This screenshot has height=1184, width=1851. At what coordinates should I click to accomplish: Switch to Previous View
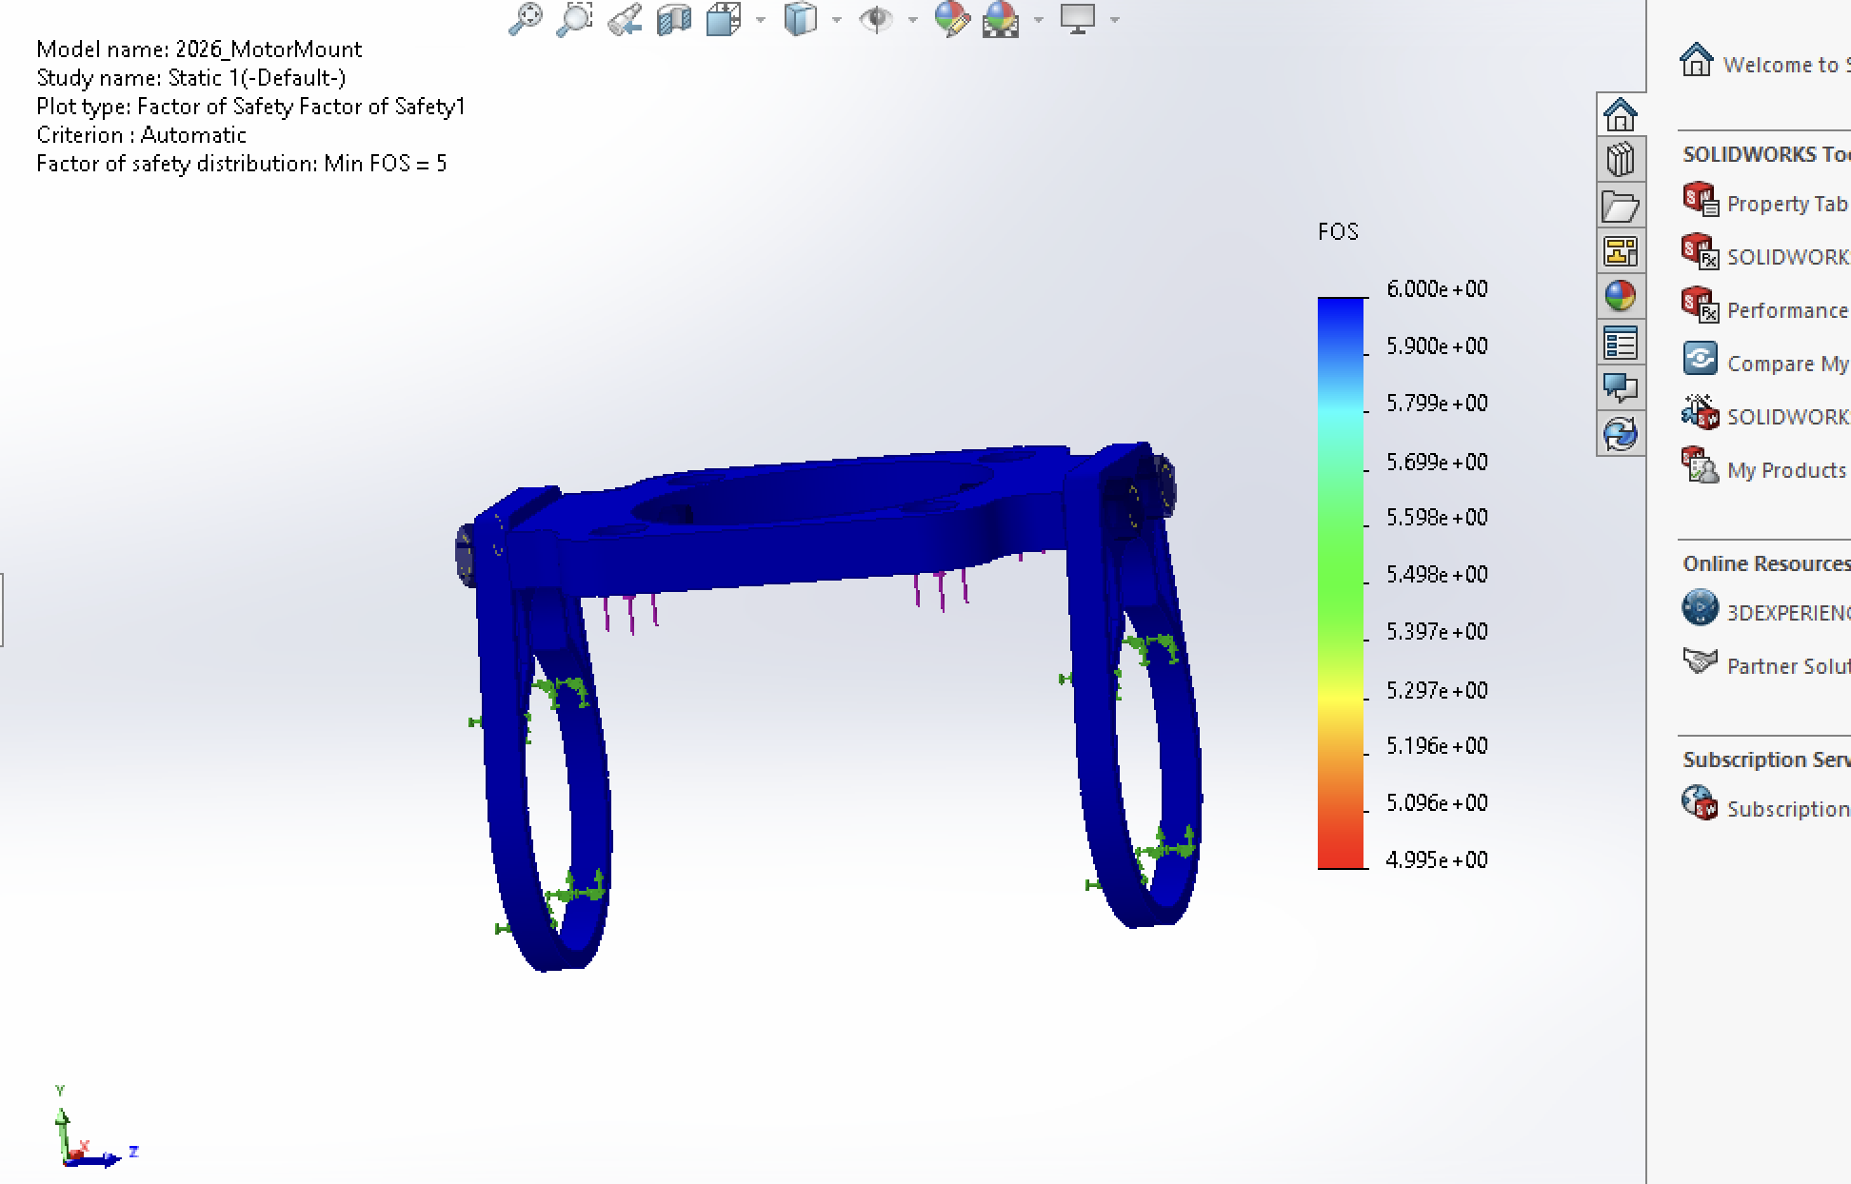625,18
